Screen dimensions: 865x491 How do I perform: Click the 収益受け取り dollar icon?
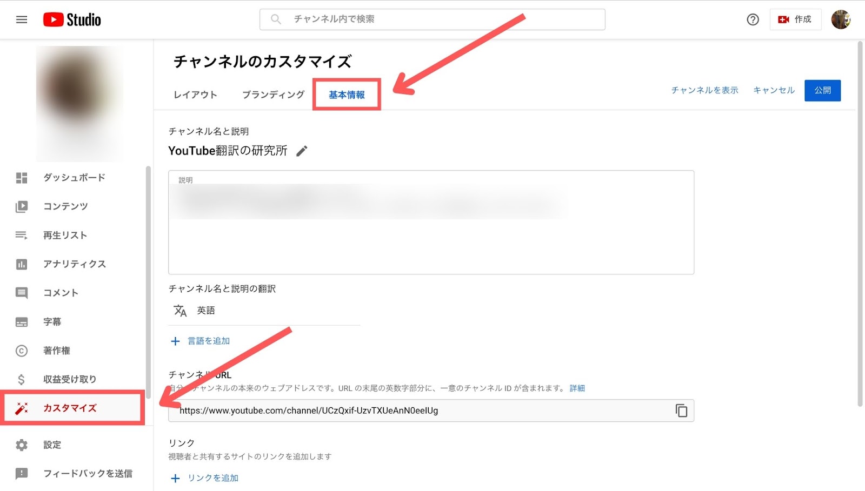tap(22, 379)
